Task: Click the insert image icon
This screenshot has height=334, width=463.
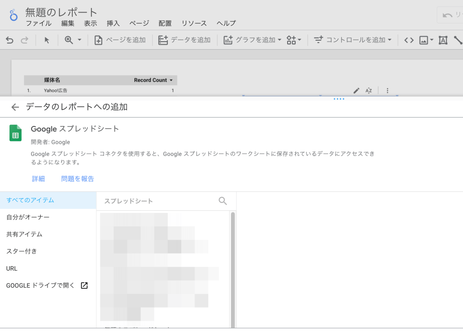Action: tap(424, 40)
